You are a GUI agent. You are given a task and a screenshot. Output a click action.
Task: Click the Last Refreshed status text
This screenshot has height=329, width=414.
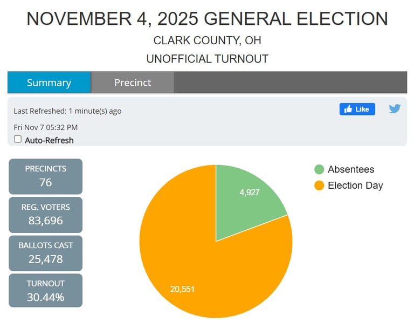click(67, 111)
